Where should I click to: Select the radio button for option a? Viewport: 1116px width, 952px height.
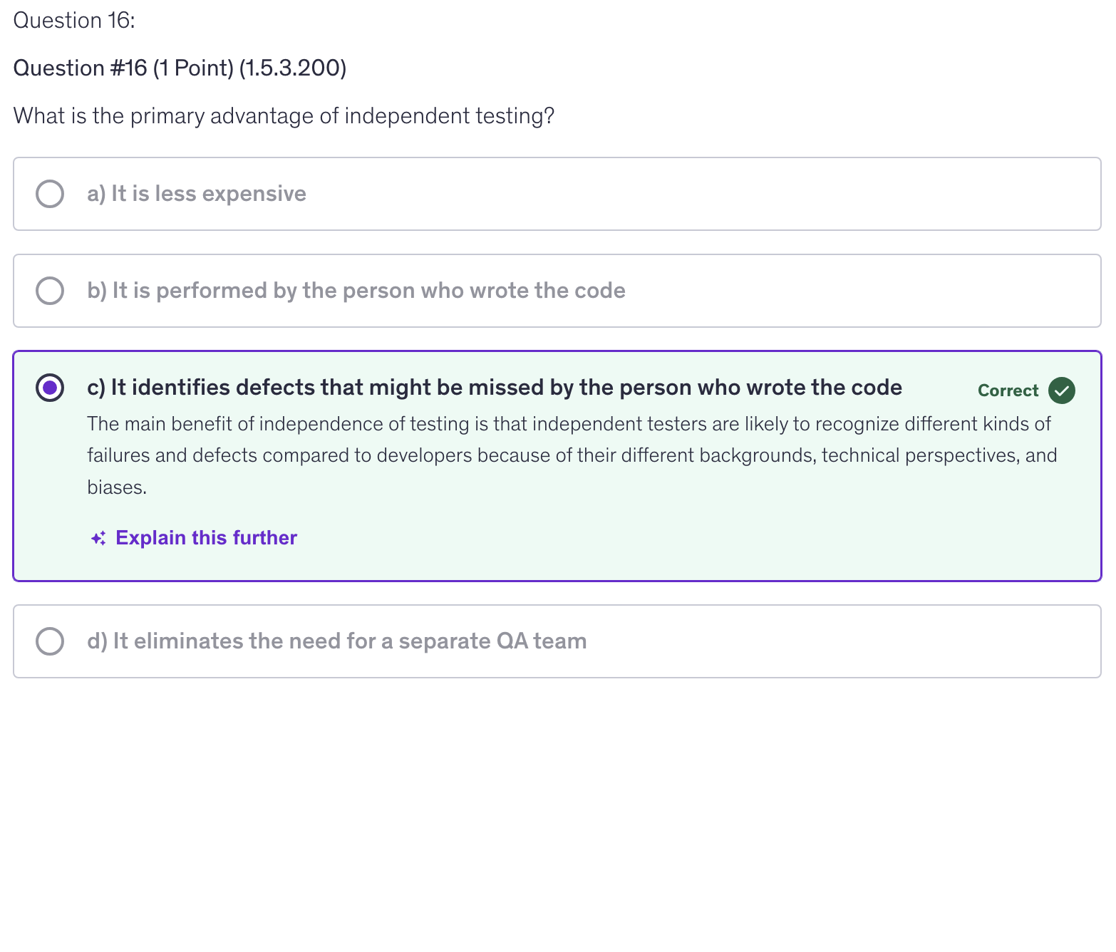click(50, 194)
